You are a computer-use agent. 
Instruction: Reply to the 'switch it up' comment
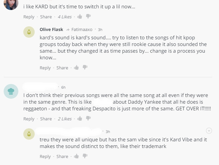coord(29,17)
